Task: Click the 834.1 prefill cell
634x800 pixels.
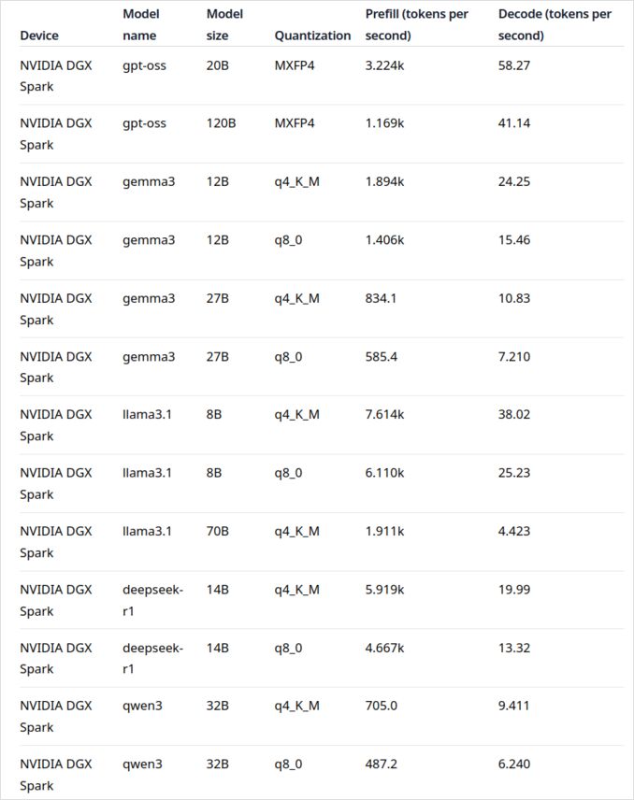Action: (382, 298)
